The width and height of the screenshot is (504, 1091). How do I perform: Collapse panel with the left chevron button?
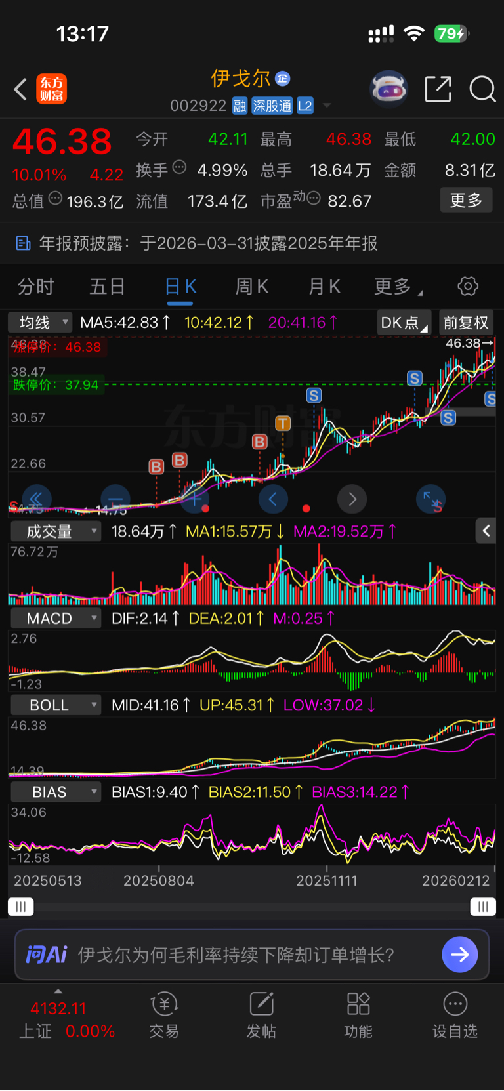486,531
